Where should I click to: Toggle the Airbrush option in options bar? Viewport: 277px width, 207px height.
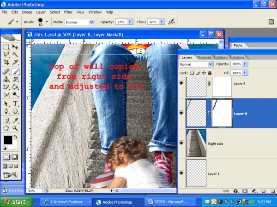pos(171,22)
